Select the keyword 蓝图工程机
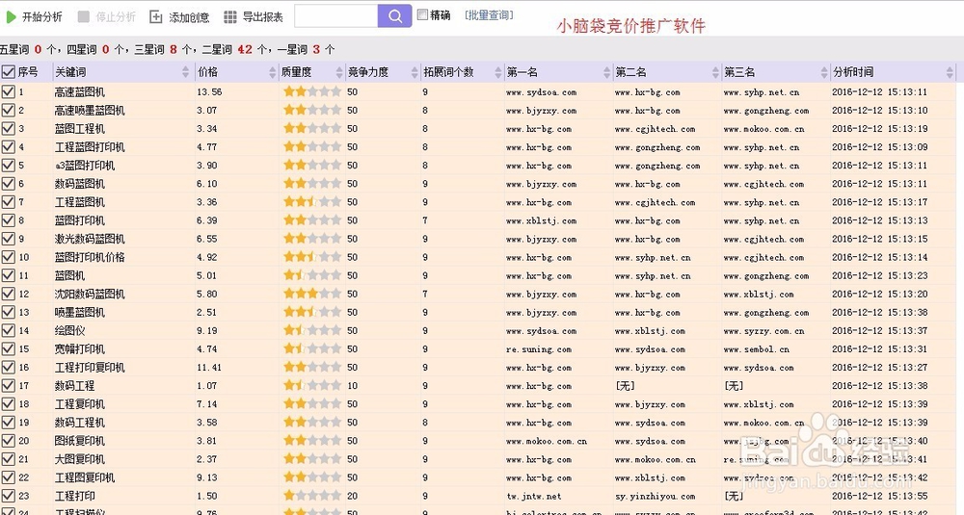964x515 pixels. point(79,128)
